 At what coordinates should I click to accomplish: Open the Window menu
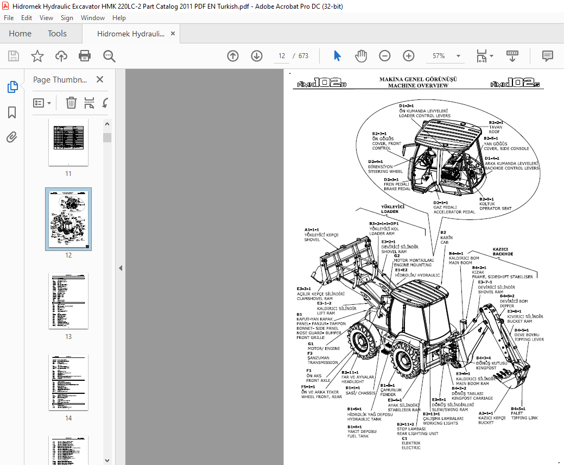coord(93,17)
